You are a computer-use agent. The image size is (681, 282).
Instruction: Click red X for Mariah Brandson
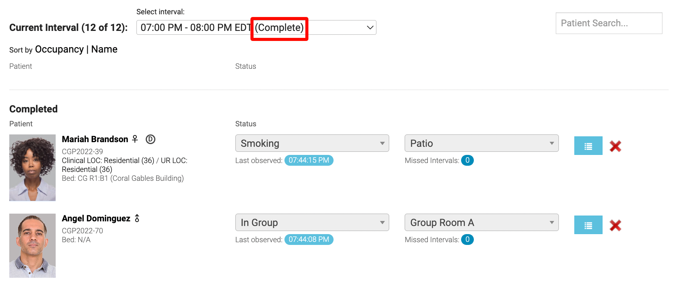pyautogui.click(x=615, y=146)
